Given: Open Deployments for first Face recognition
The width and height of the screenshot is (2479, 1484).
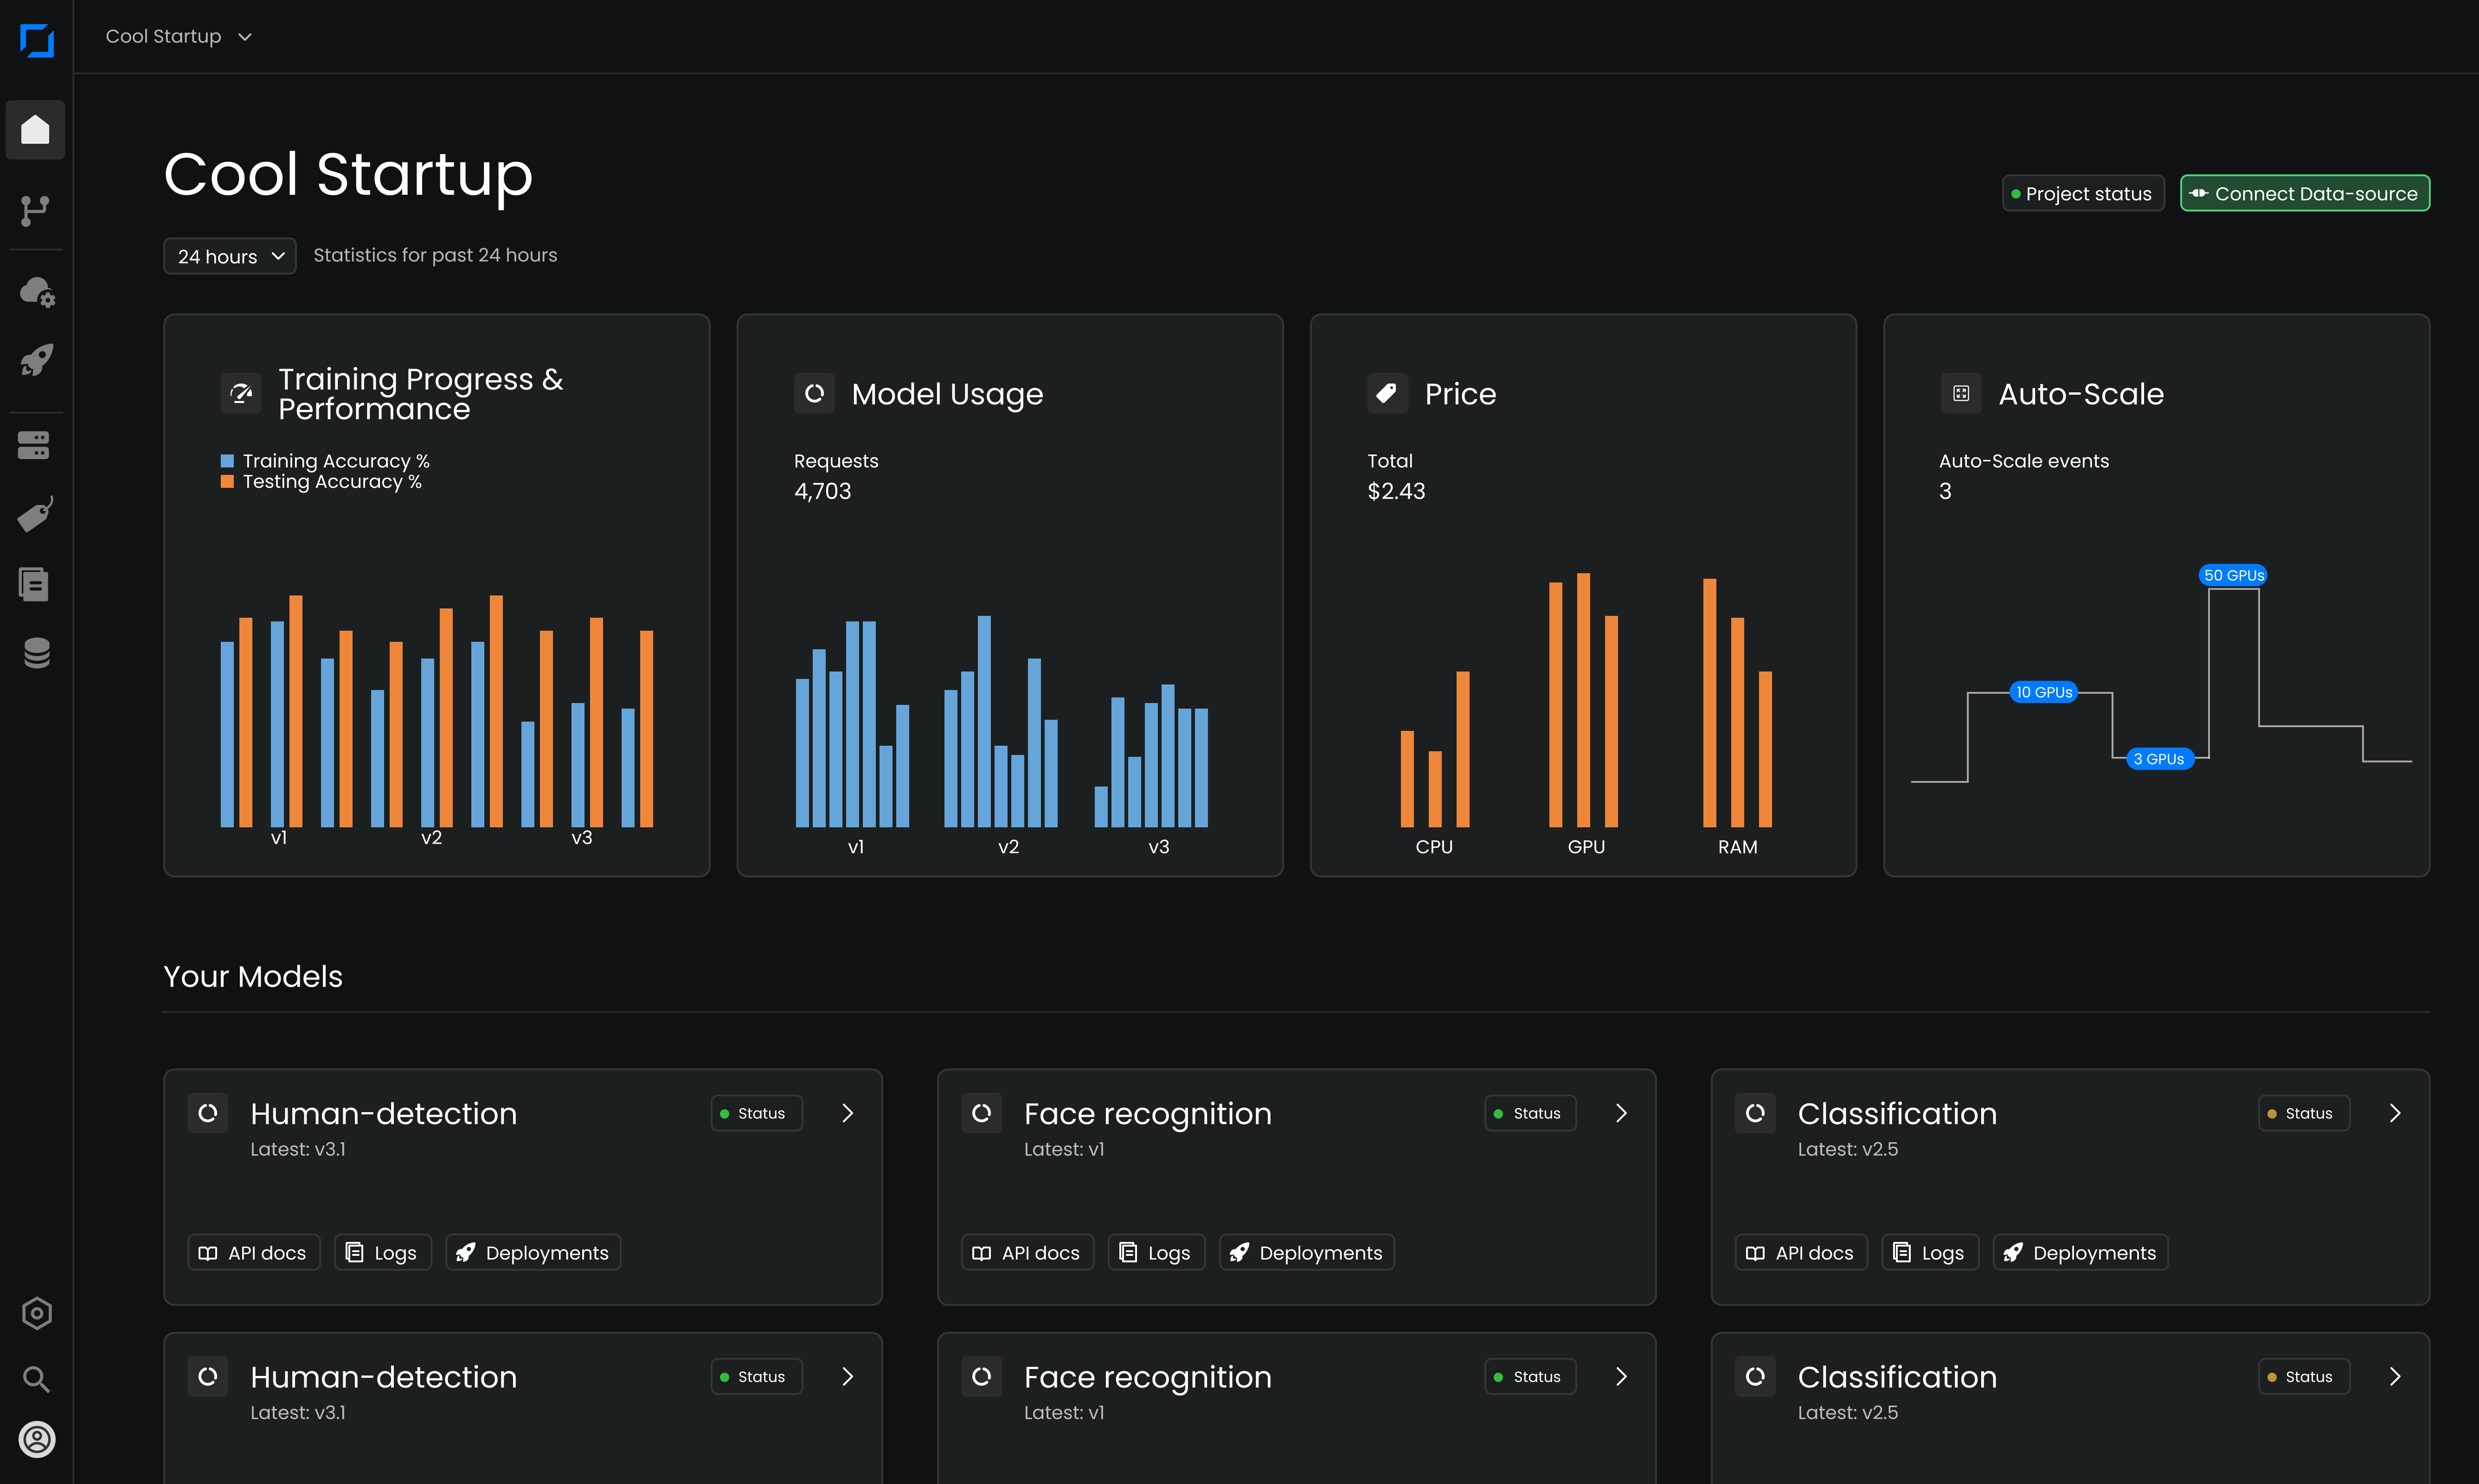Looking at the screenshot, I should click(1307, 1253).
